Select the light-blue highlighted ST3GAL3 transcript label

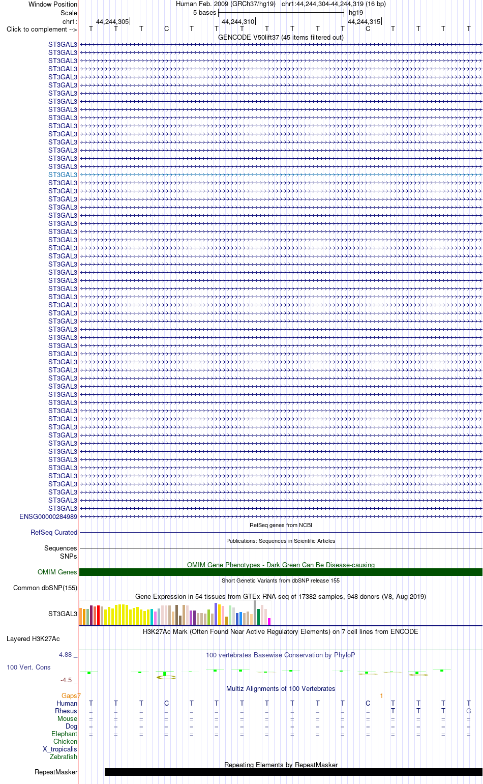coord(63,175)
